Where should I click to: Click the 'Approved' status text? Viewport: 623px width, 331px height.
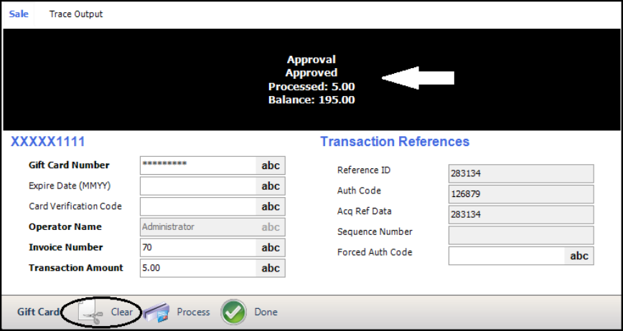311,73
